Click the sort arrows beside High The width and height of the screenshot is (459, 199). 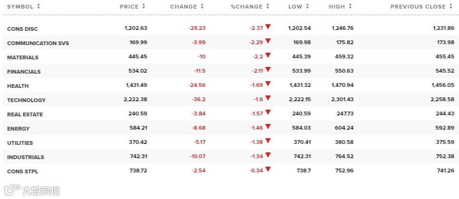coord(351,7)
